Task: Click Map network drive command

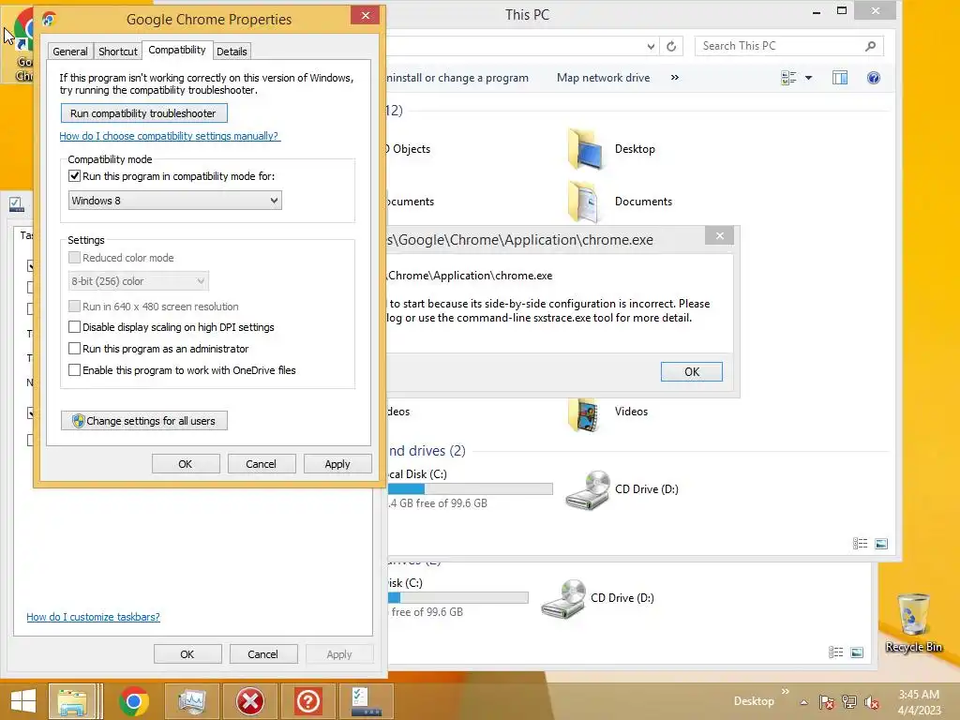Action: [603, 78]
